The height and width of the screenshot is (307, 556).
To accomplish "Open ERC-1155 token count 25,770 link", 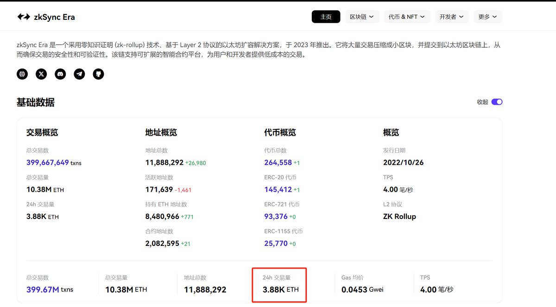I will 276,243.
